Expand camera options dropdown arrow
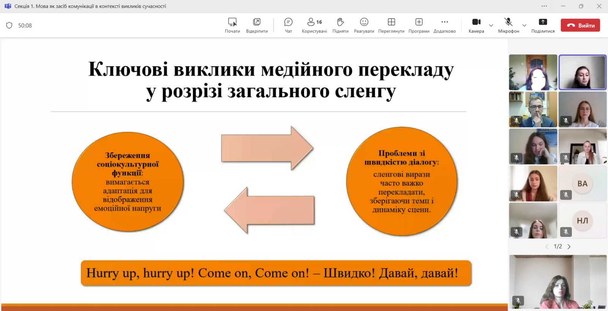This screenshot has width=608, height=311. [x=491, y=25]
